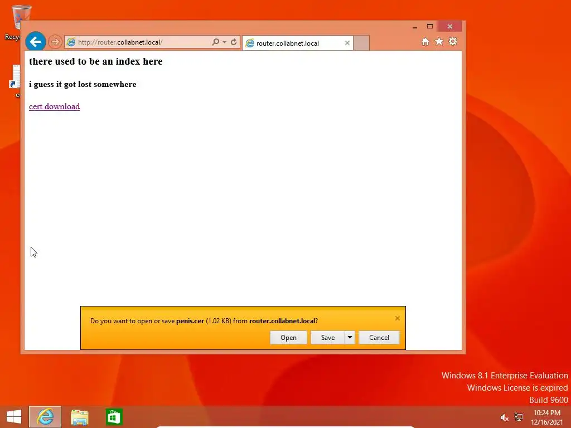Click Internet Explorer taskbar icon
Screen dimensions: 571x428
click(45, 417)
